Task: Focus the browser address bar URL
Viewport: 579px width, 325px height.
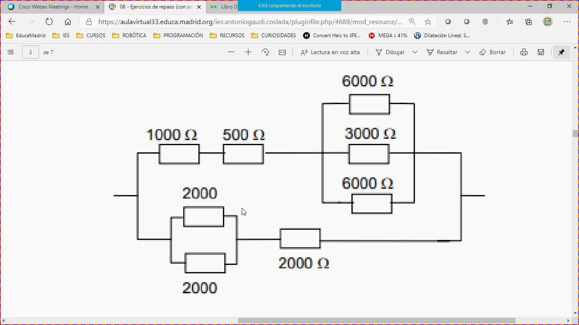Action: (x=250, y=22)
